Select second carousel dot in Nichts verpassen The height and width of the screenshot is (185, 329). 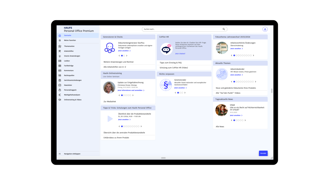tap(180, 93)
